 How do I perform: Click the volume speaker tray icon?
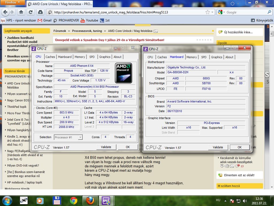pyautogui.click(x=245, y=201)
